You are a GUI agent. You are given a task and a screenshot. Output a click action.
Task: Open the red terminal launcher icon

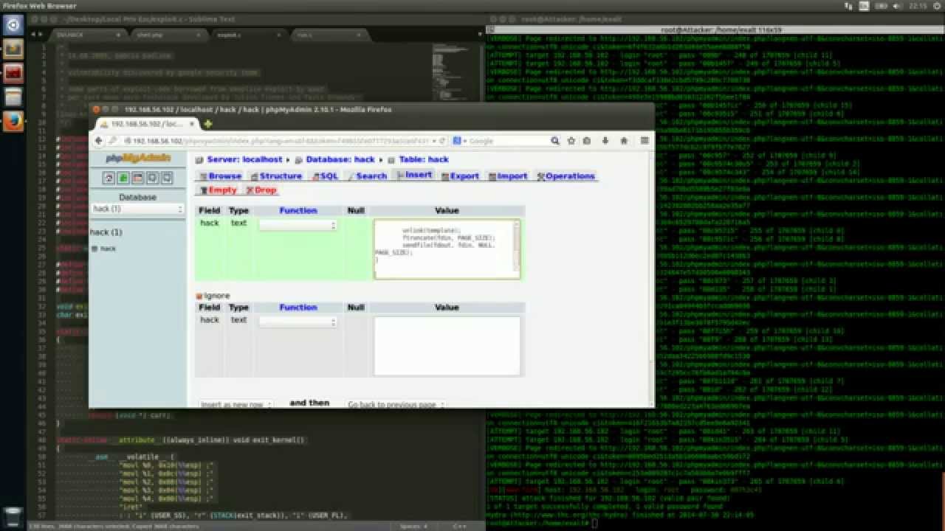tap(13, 73)
